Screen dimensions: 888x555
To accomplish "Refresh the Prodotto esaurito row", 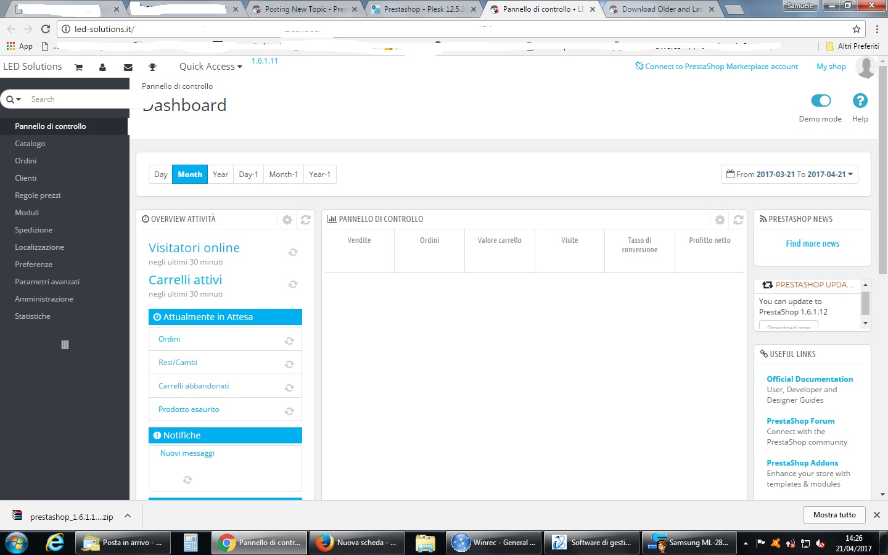I will pyautogui.click(x=289, y=411).
